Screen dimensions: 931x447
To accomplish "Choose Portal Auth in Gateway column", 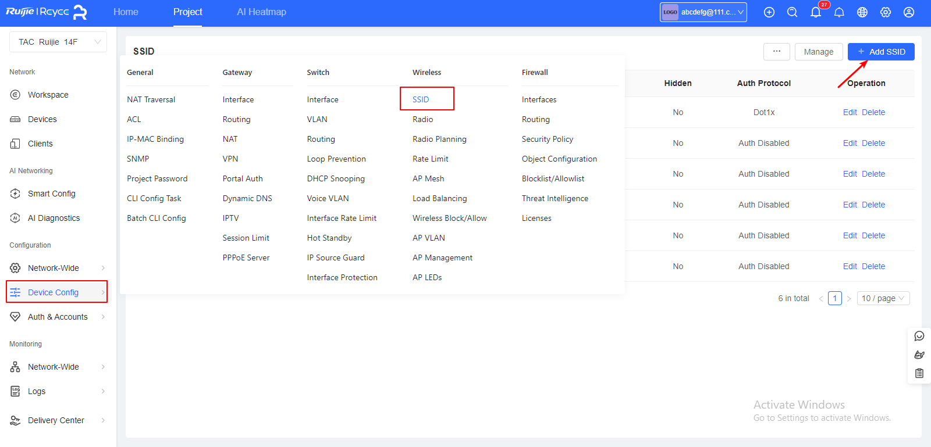I will [243, 178].
